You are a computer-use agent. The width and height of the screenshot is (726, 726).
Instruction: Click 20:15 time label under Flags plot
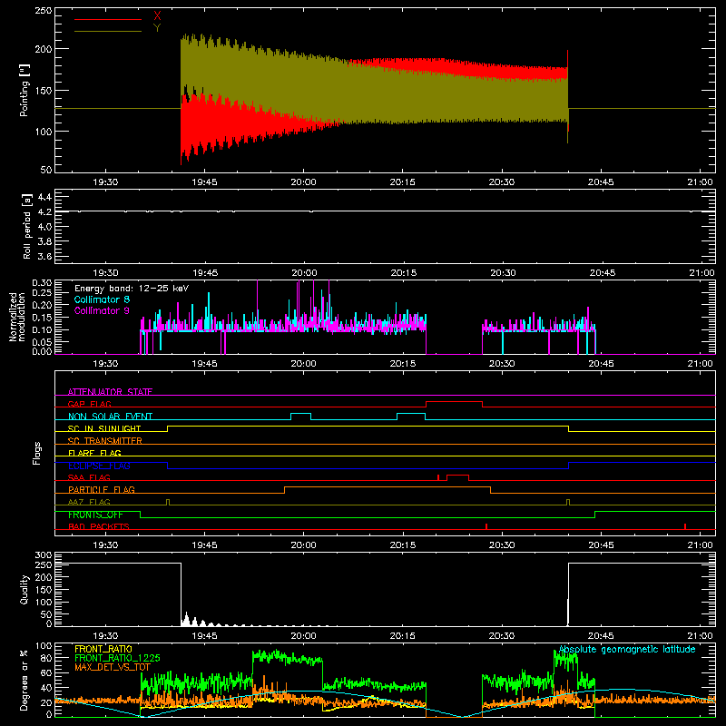pyautogui.click(x=403, y=545)
